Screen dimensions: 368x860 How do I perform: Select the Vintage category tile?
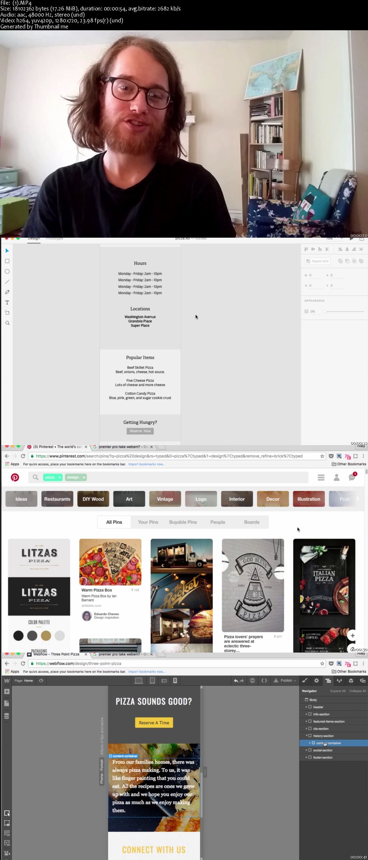[165, 499]
